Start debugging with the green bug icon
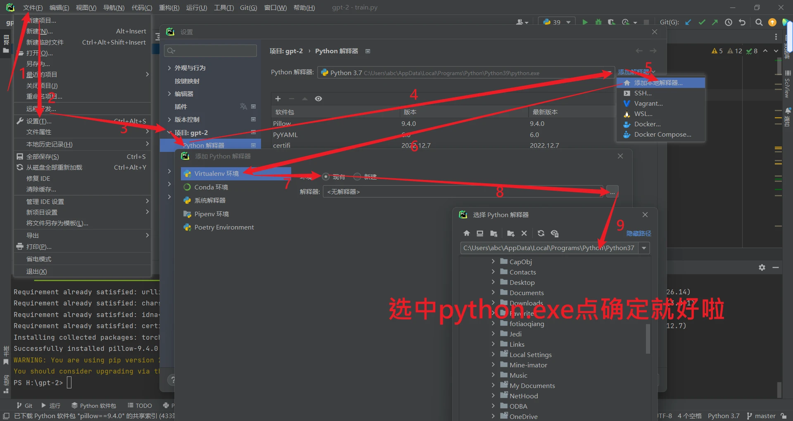This screenshot has height=421, width=793. pyautogui.click(x=598, y=22)
